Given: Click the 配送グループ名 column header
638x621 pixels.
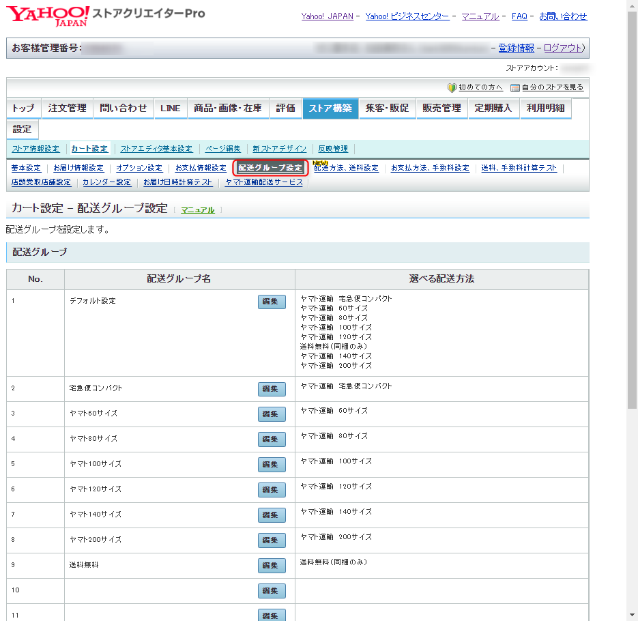Looking at the screenshot, I should (x=179, y=278).
